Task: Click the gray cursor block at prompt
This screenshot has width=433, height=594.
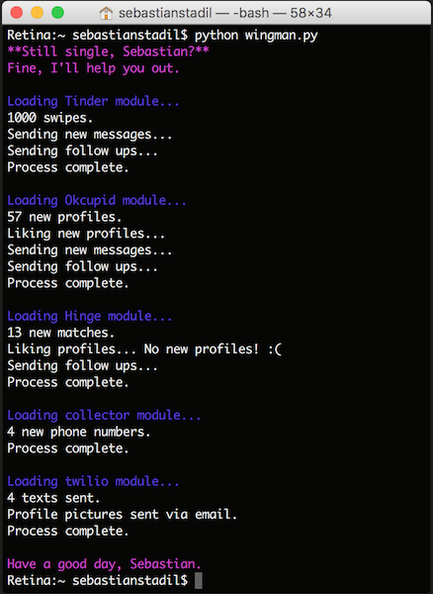Action: 198,580
